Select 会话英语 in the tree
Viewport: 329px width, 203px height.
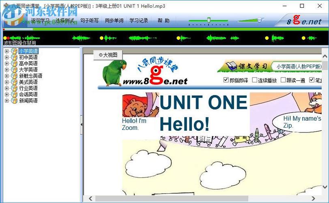pyautogui.click(x=28, y=95)
